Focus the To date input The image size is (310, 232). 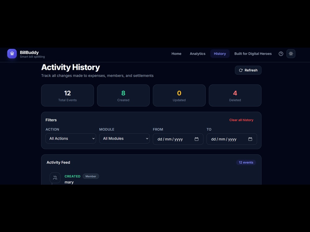232,139
